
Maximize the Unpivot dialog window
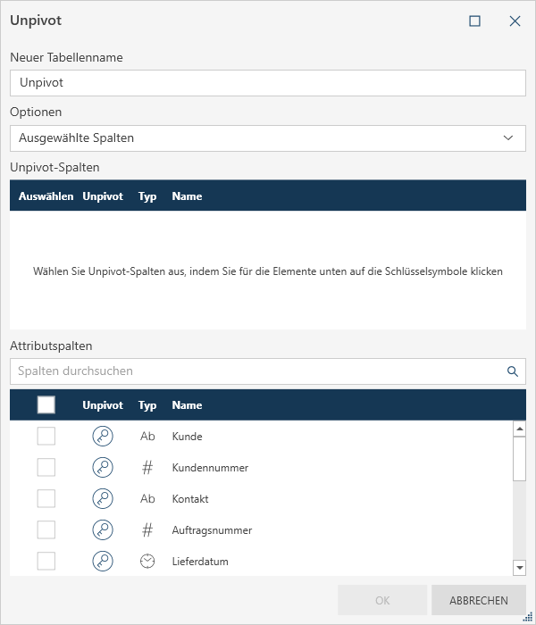(475, 21)
